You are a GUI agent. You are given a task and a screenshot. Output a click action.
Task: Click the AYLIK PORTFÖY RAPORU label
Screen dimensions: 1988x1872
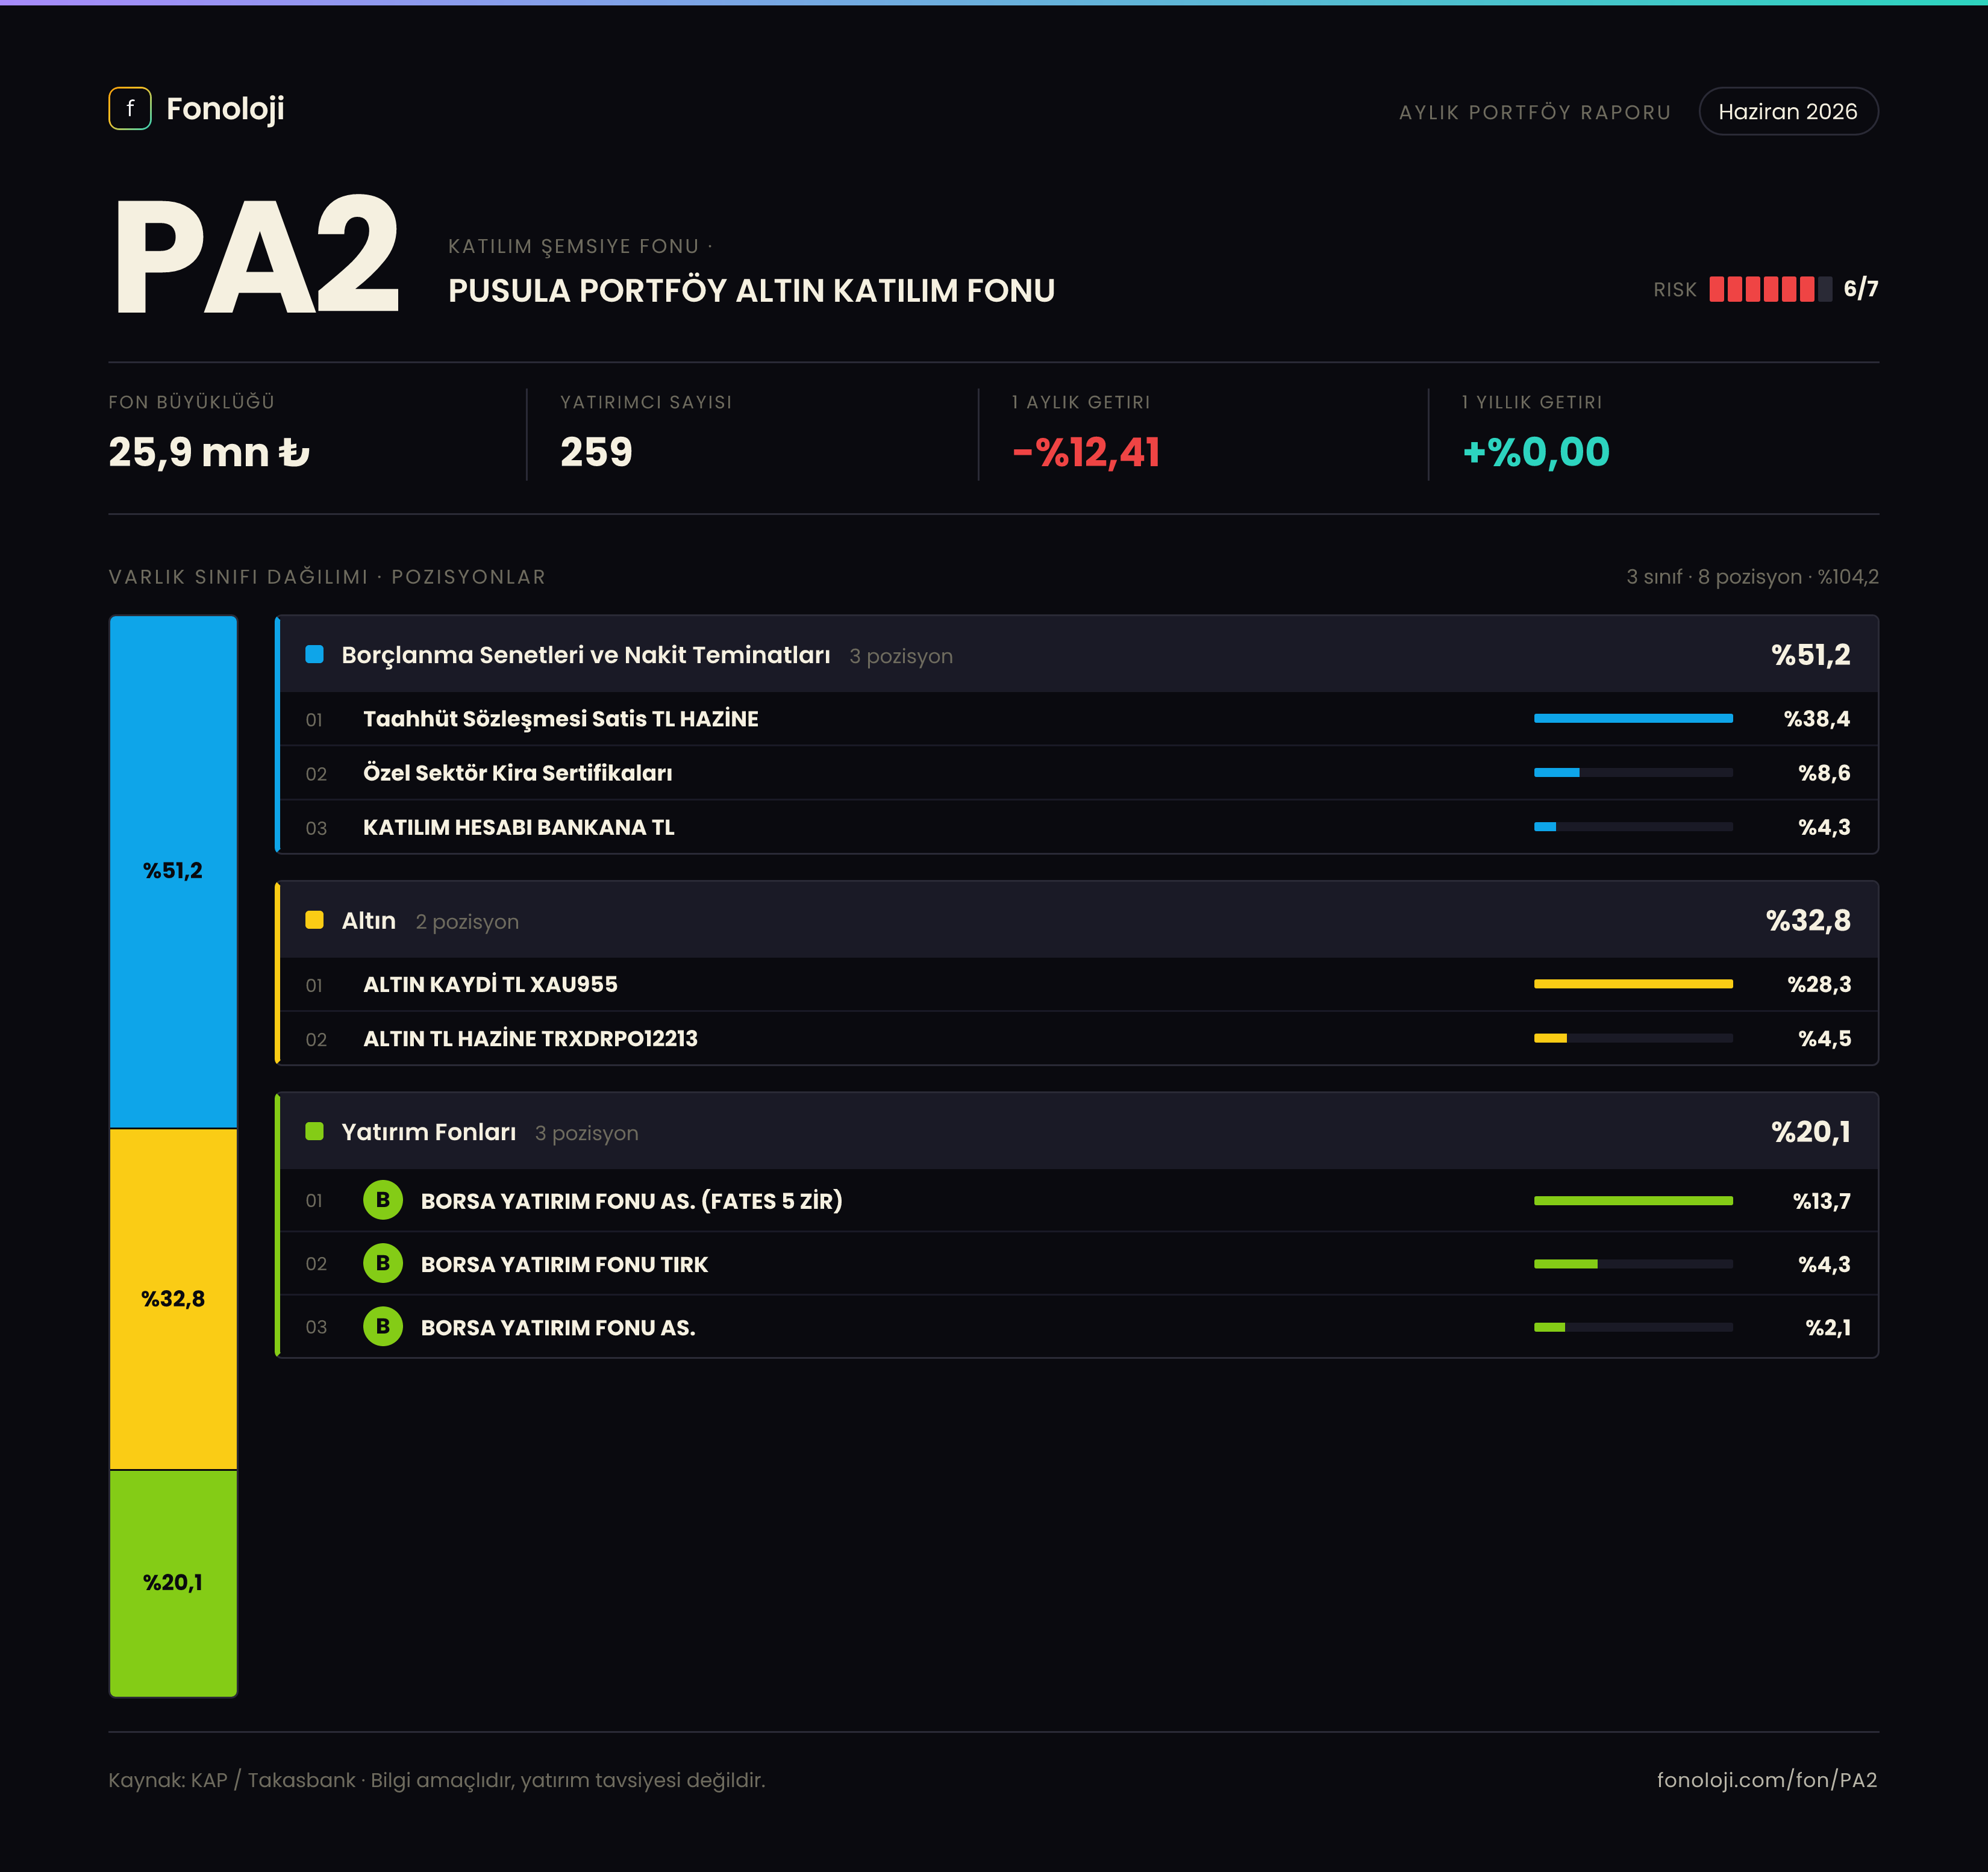pyautogui.click(x=1535, y=112)
